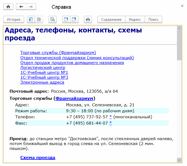Open link 1С-Учебный центр №1

coord(44,73)
